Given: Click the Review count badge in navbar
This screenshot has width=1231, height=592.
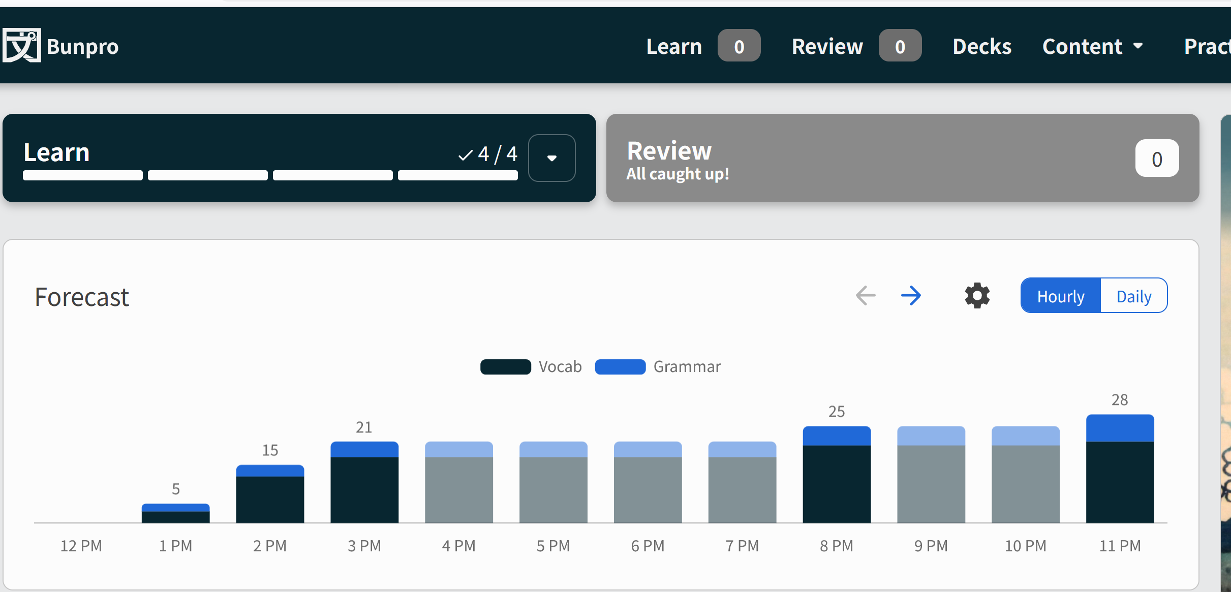Looking at the screenshot, I should (x=900, y=46).
